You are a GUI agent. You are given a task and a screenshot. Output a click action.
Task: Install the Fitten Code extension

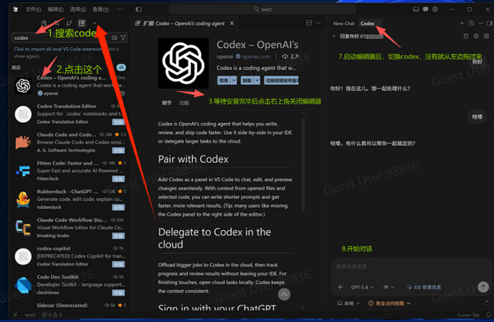[x=118, y=179]
